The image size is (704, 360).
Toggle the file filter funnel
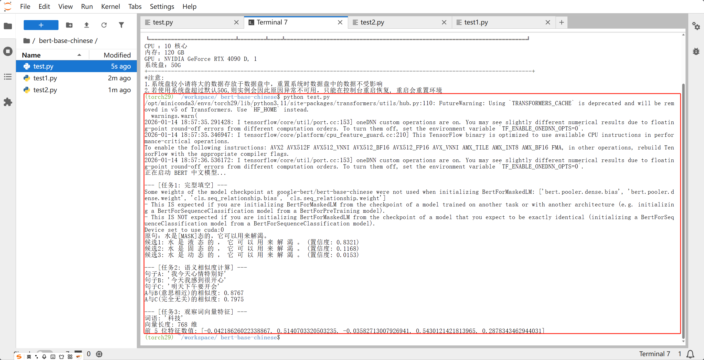point(121,25)
